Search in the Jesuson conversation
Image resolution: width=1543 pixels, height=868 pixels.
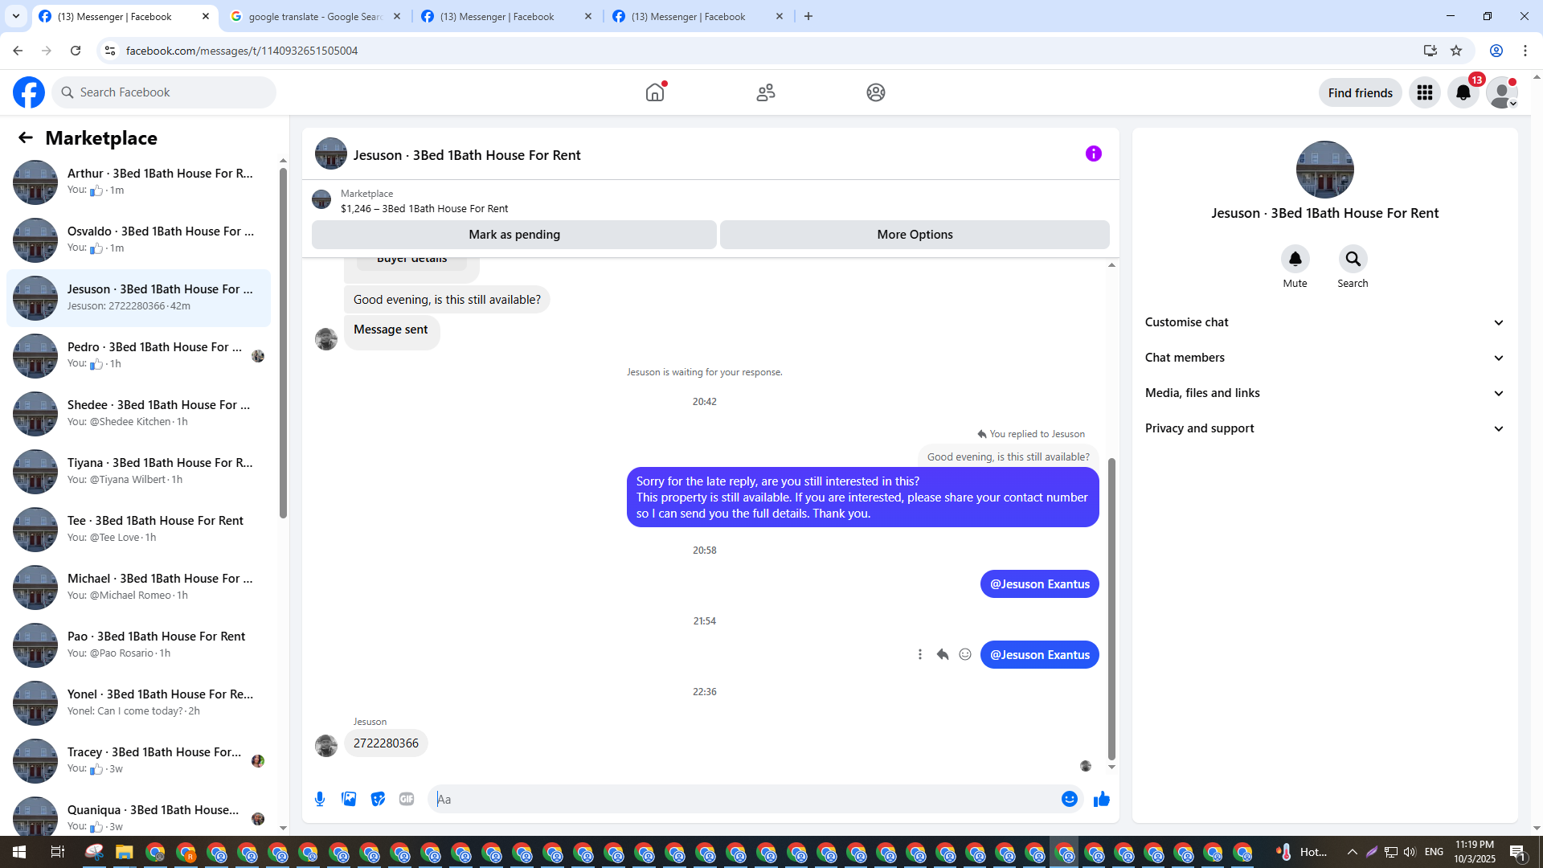click(1353, 259)
